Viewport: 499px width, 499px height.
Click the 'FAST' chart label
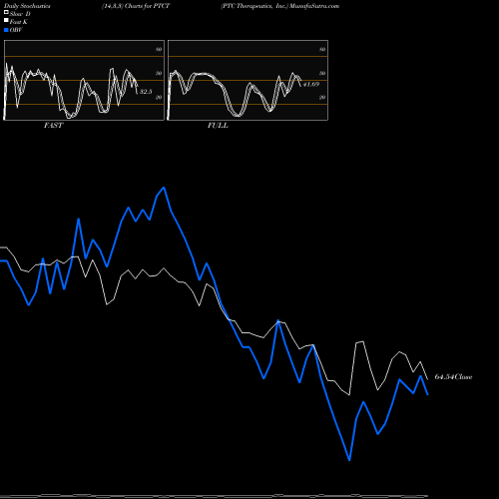coord(53,126)
